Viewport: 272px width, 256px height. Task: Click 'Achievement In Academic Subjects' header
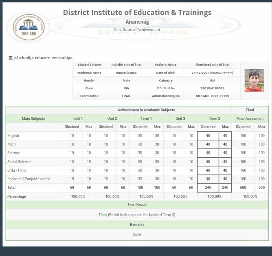[x=146, y=110]
